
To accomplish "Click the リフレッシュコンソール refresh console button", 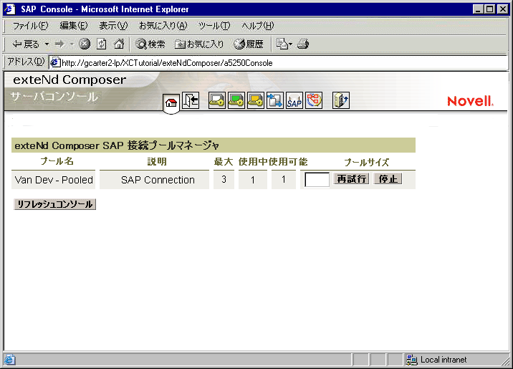I will (x=54, y=204).
